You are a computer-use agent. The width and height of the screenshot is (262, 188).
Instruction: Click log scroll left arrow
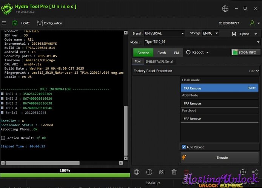pyautogui.click(x=3, y=163)
